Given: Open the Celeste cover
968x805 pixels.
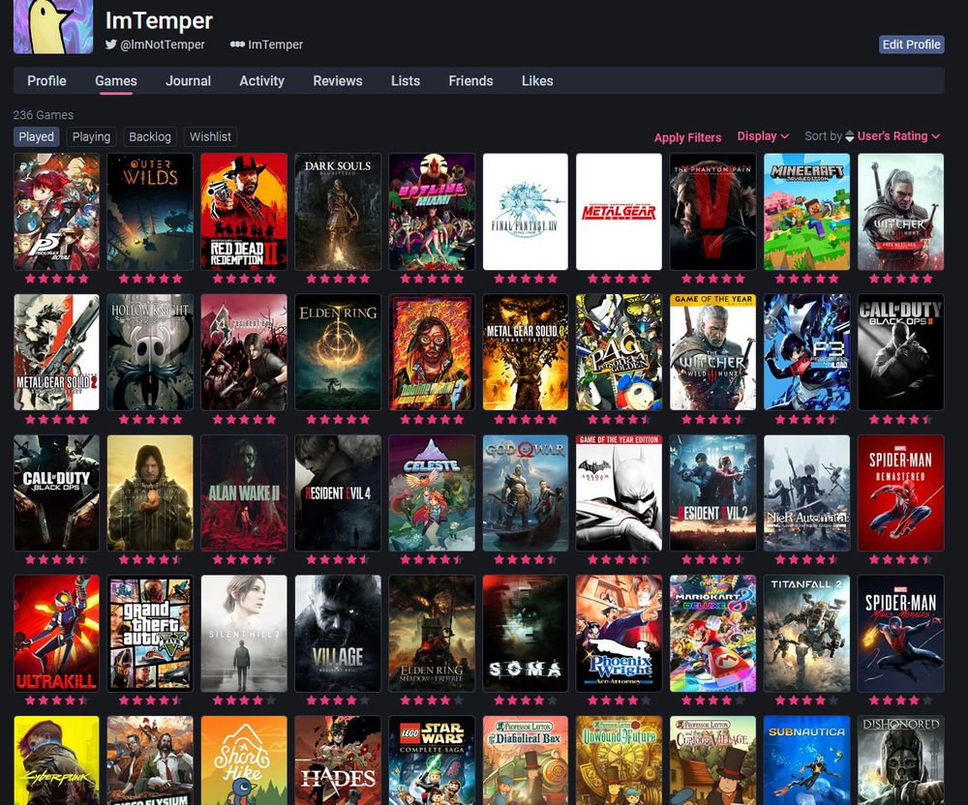Looking at the screenshot, I should tap(432, 492).
